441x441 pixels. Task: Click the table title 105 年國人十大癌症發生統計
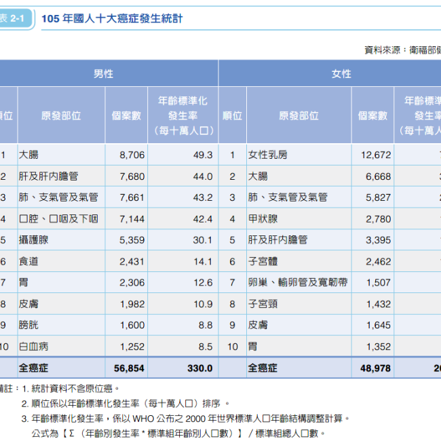point(112,19)
